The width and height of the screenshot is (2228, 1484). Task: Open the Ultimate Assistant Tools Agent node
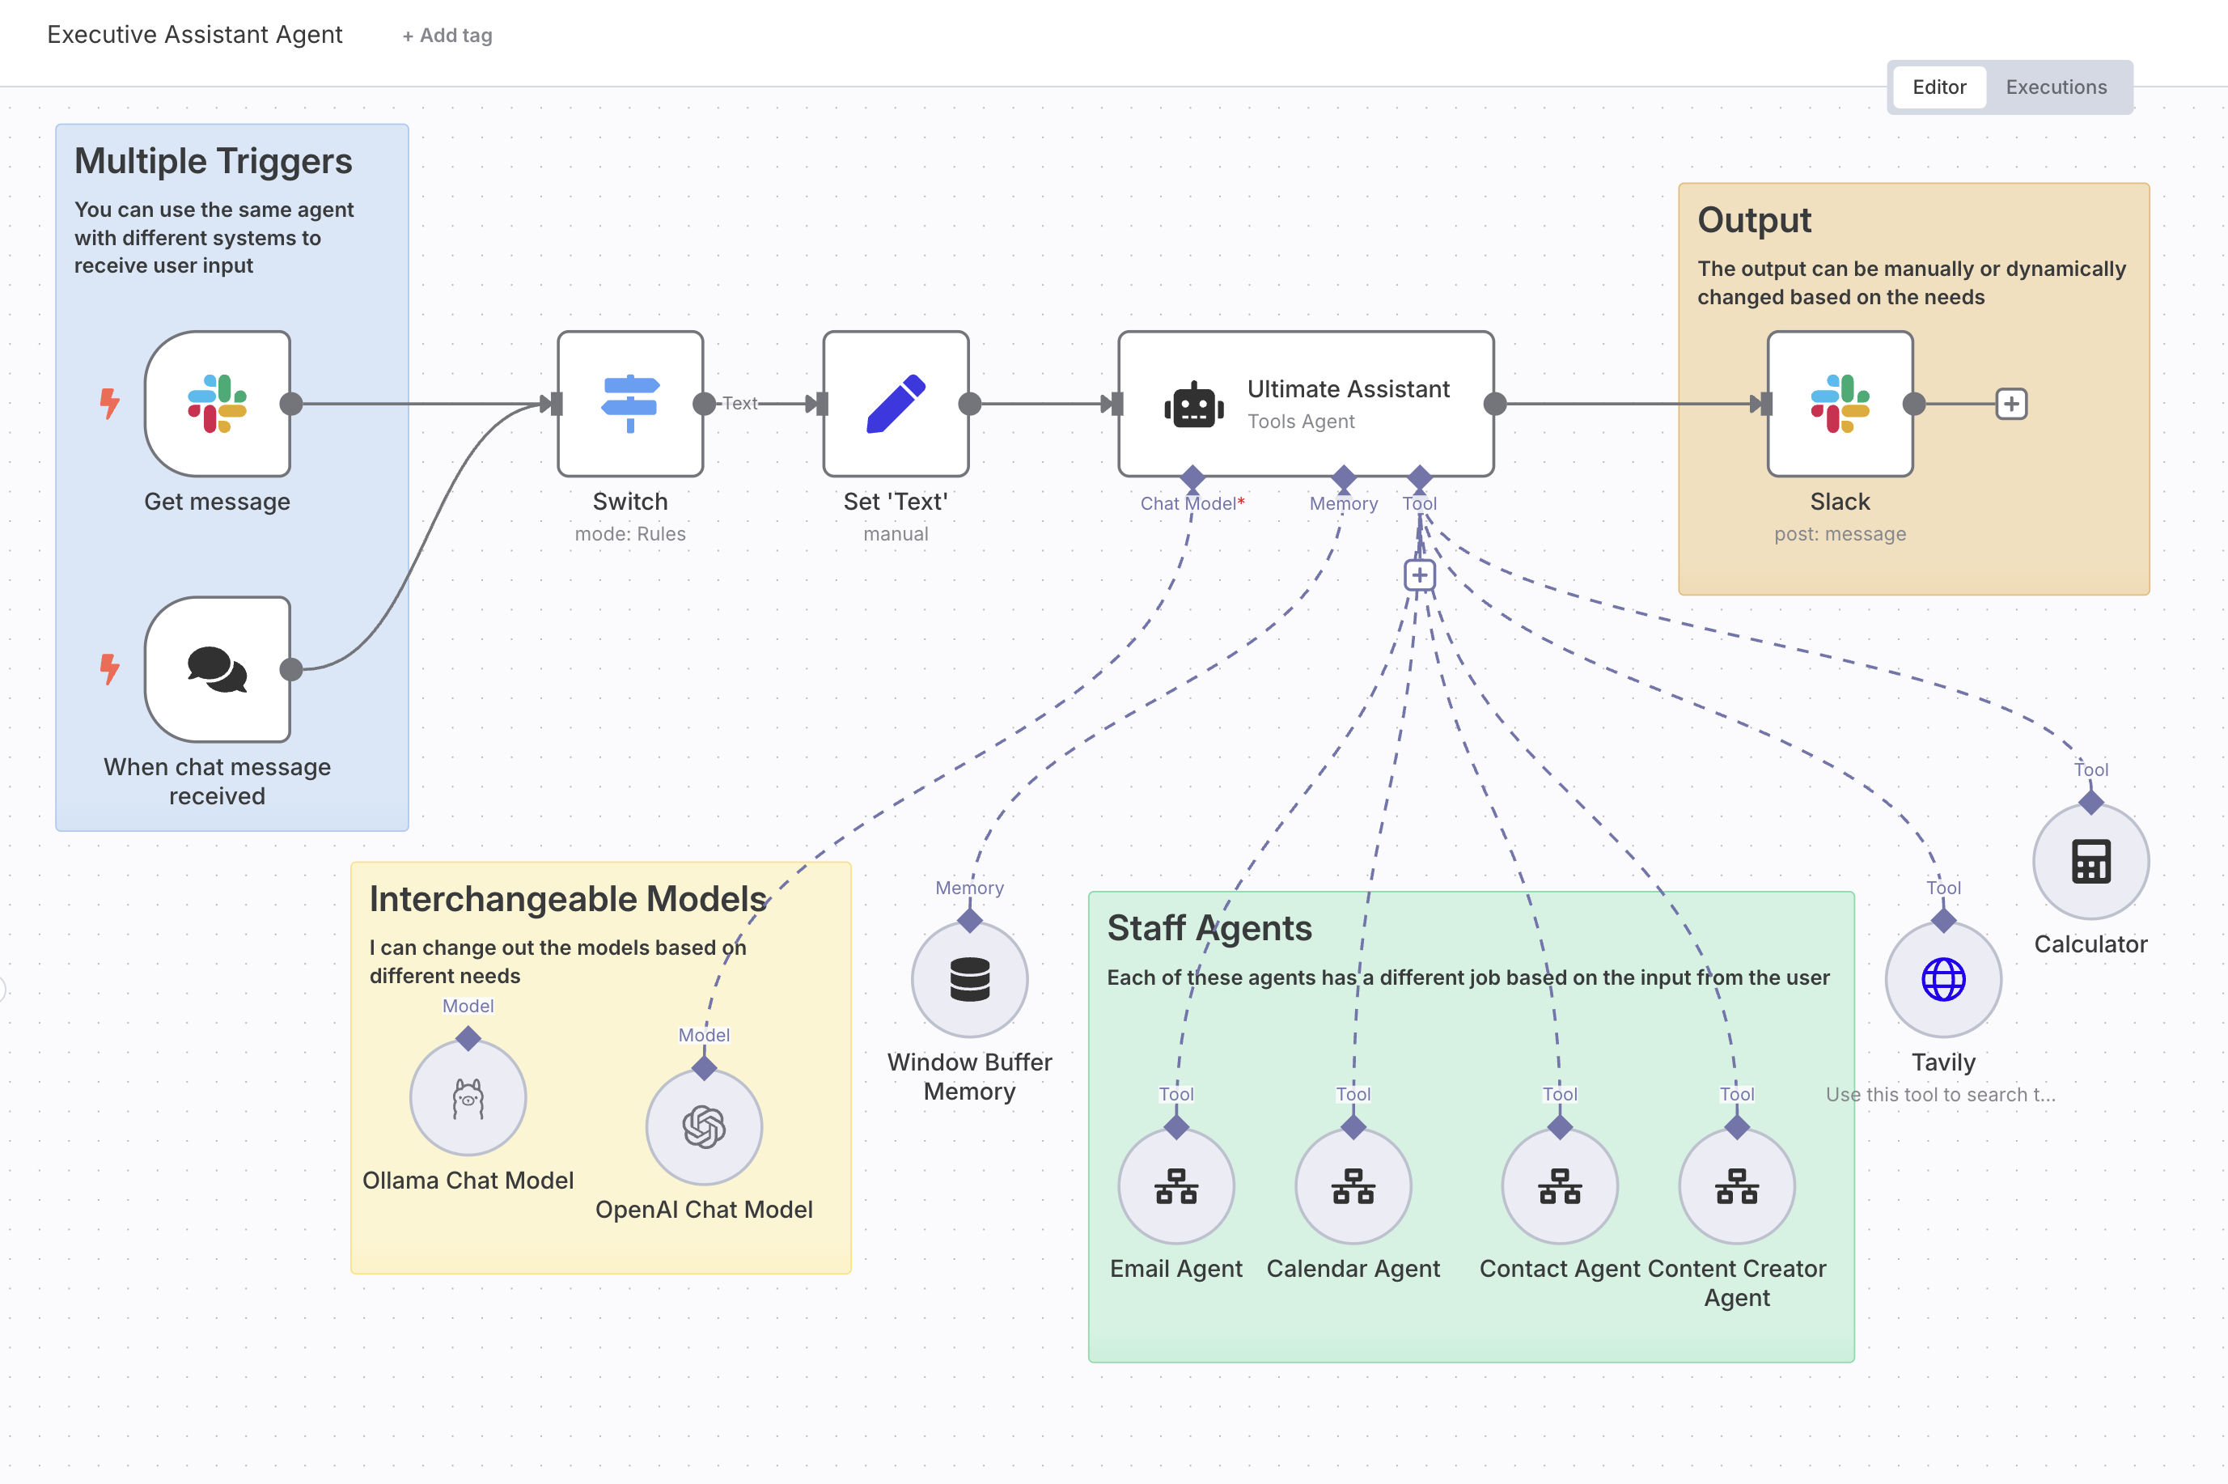pos(1305,404)
